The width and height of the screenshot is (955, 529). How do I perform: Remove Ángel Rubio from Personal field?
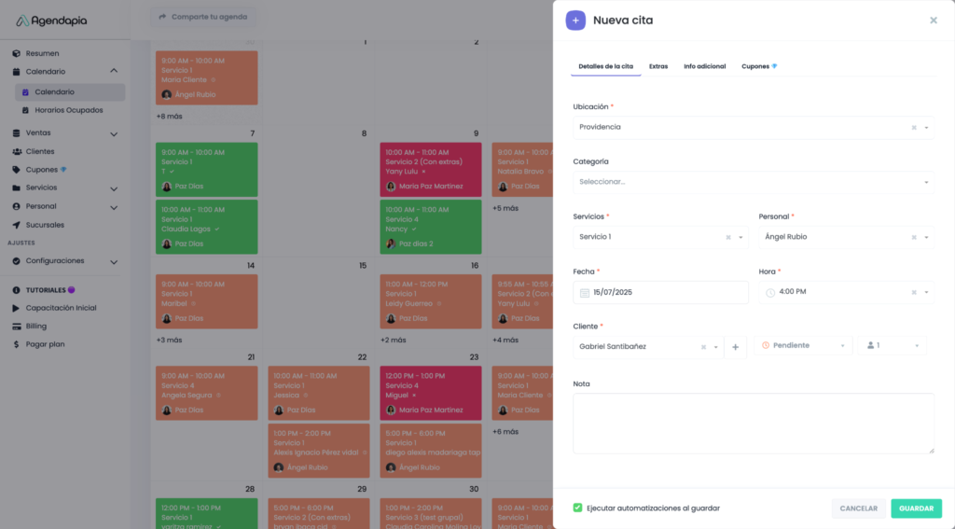tap(914, 238)
